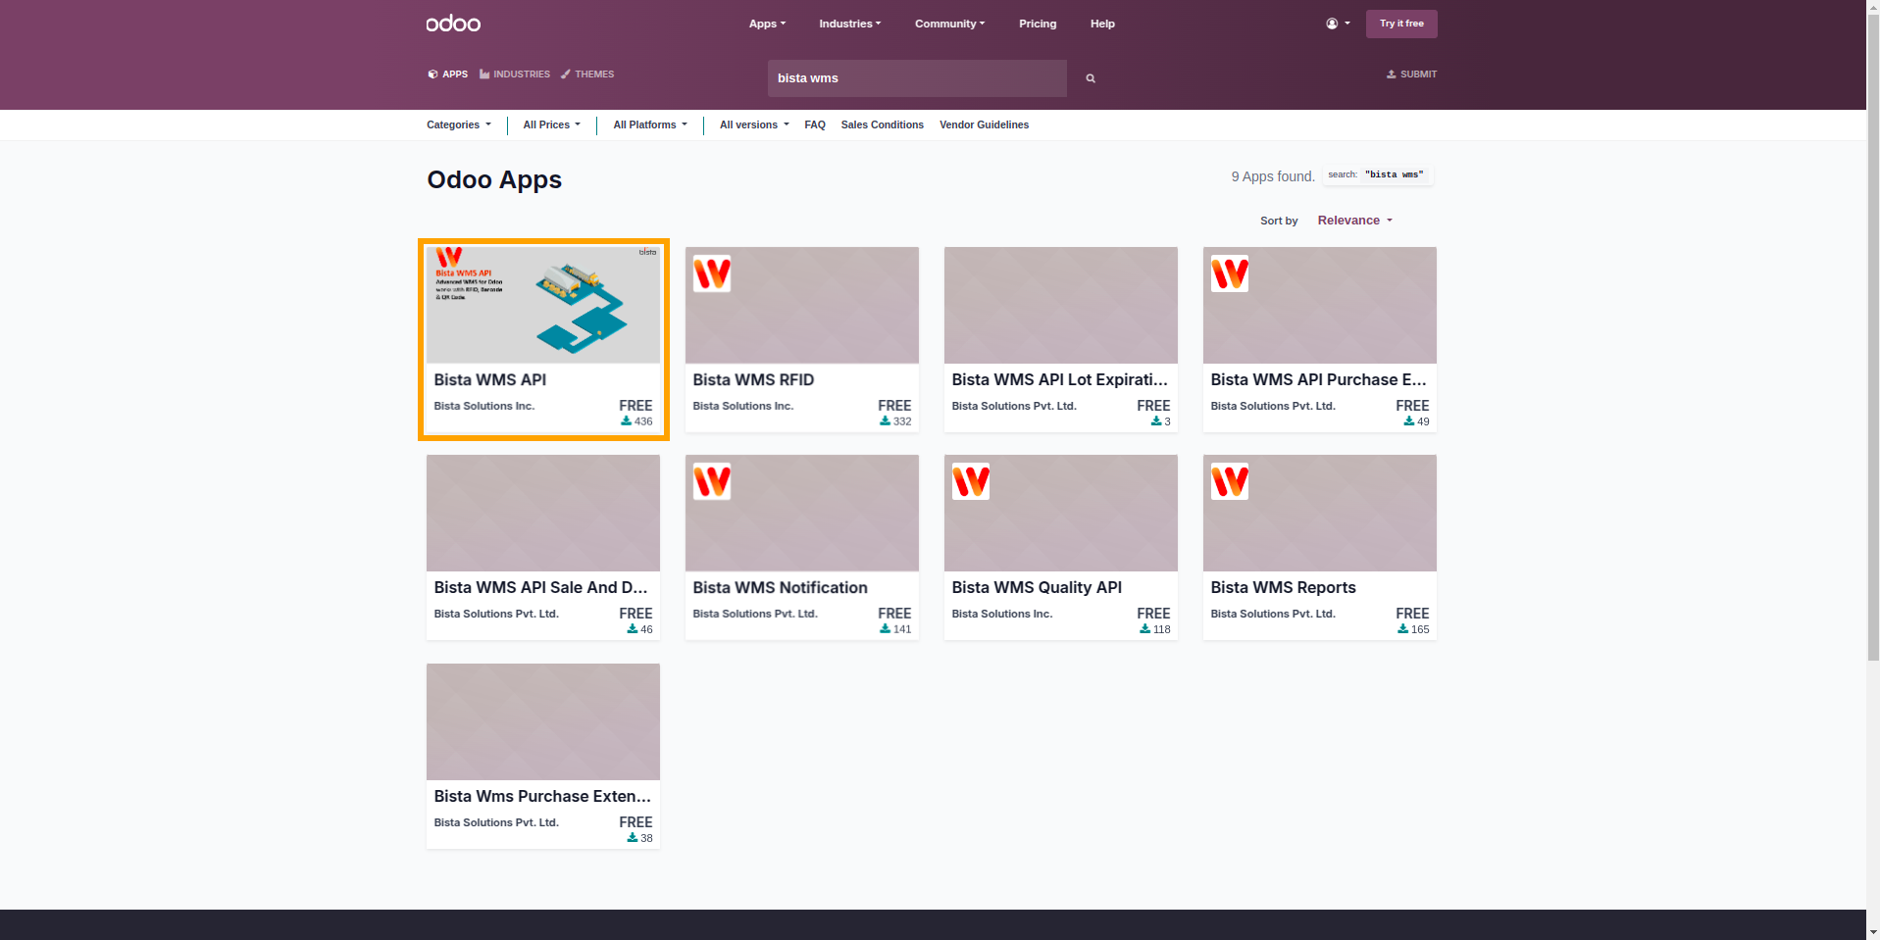Open the Help menu item

(x=1102, y=24)
